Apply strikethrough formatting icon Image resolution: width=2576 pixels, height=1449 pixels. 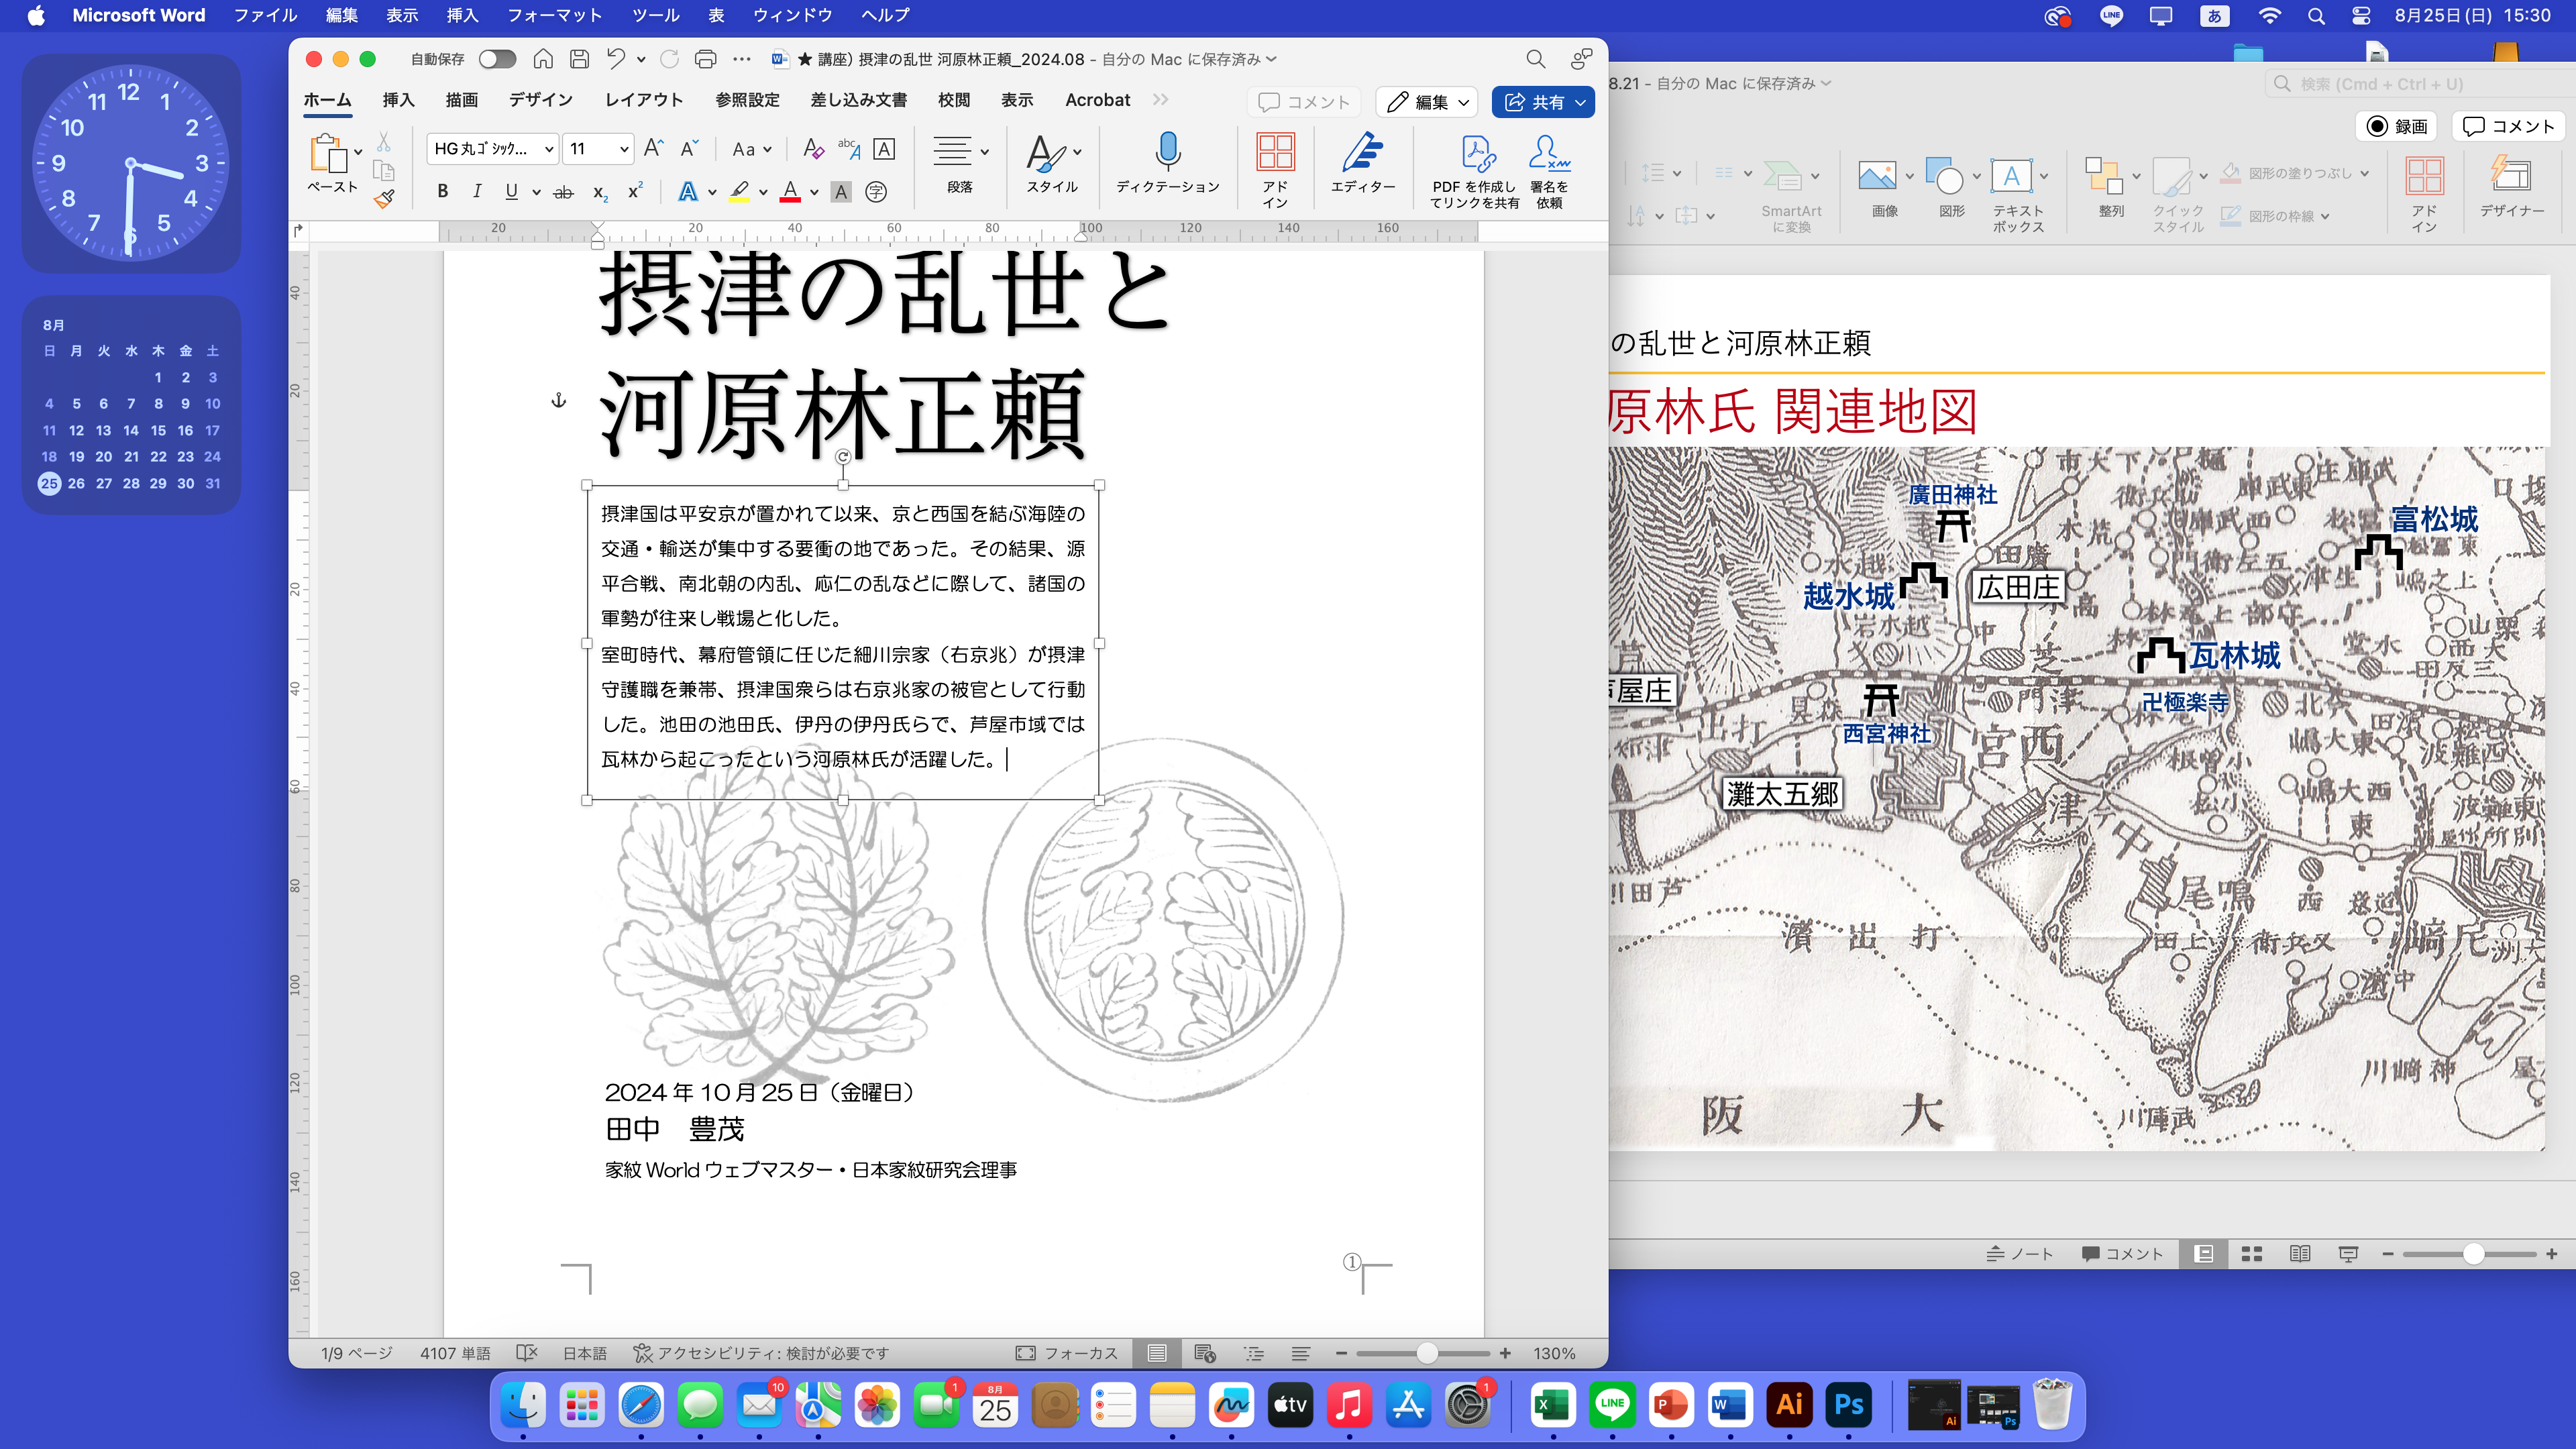point(564,192)
